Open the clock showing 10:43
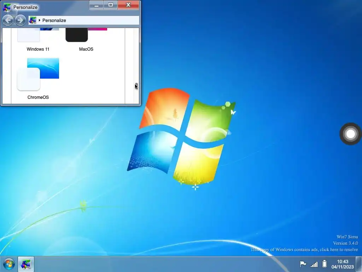 [343, 264]
